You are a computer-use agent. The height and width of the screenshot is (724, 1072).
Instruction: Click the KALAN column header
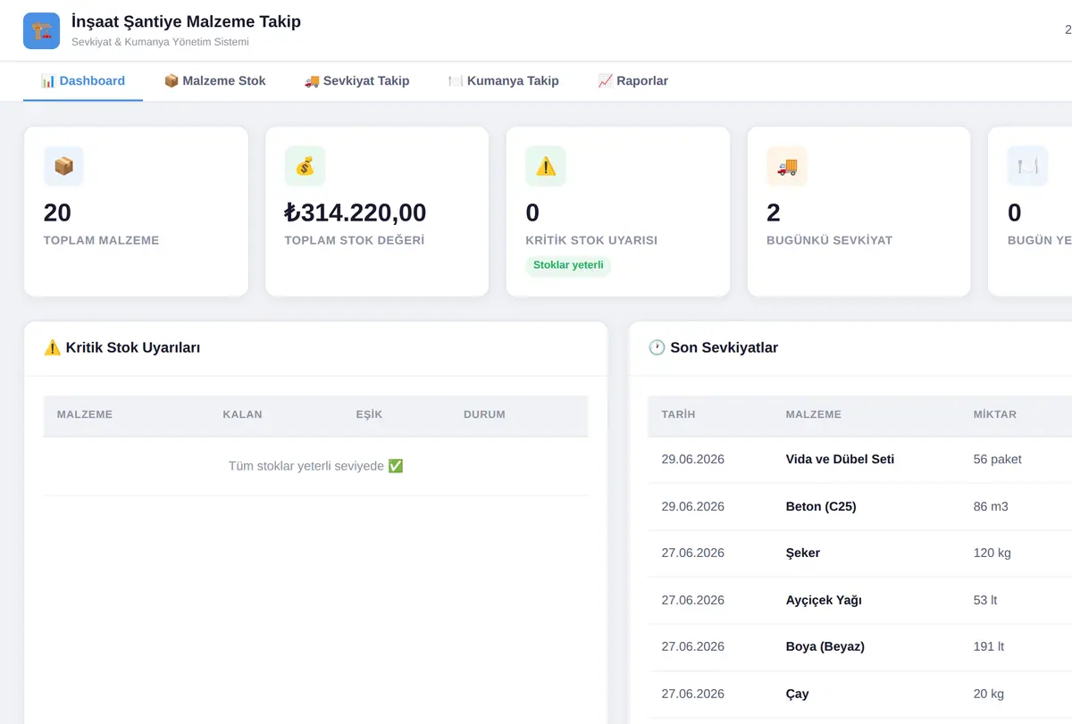(242, 414)
